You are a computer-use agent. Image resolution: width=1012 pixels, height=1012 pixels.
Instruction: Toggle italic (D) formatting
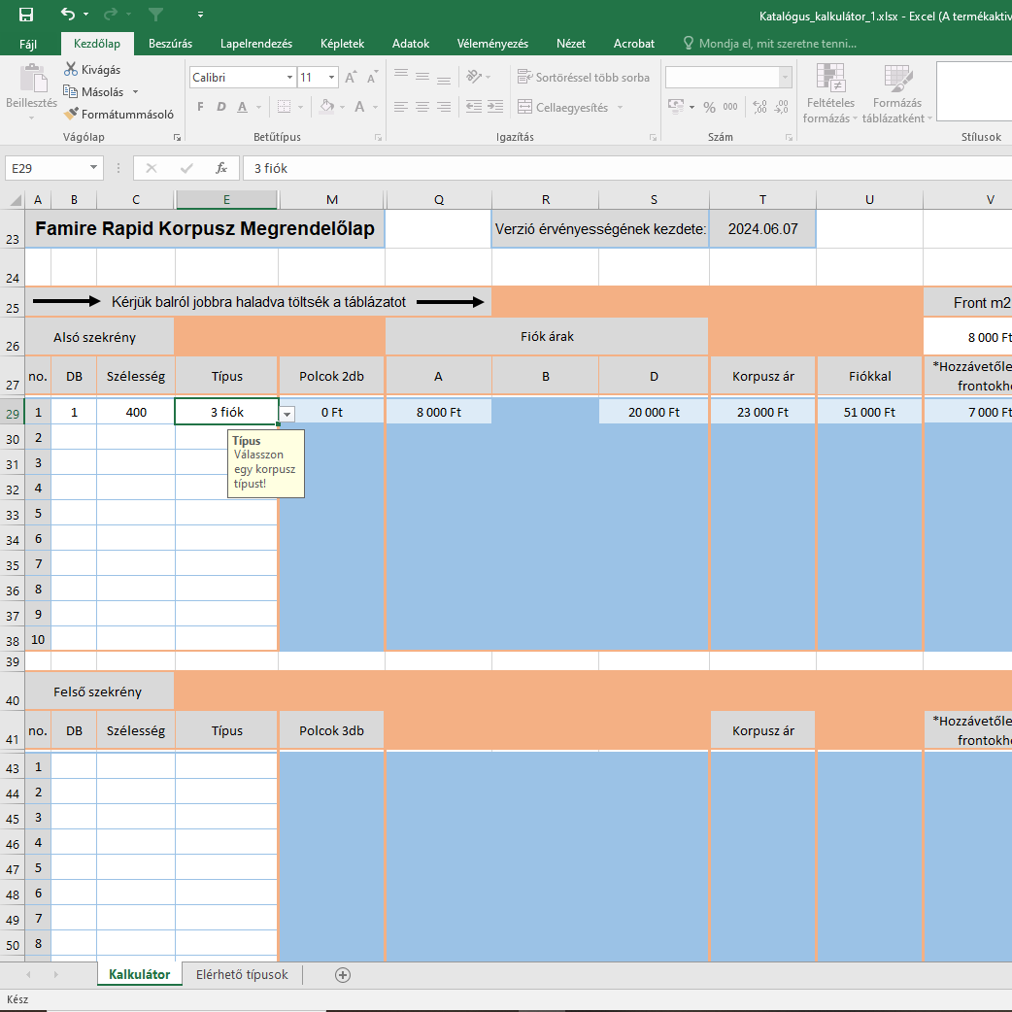pyautogui.click(x=221, y=108)
